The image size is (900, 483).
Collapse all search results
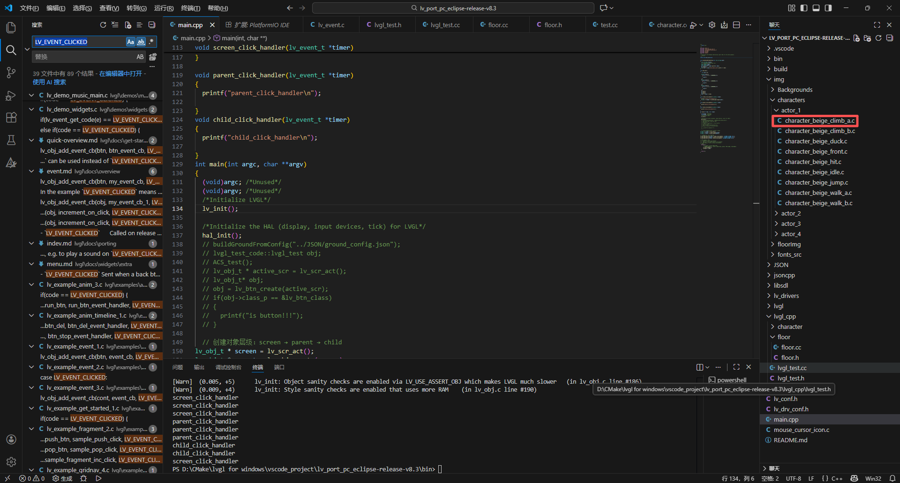pos(152,25)
